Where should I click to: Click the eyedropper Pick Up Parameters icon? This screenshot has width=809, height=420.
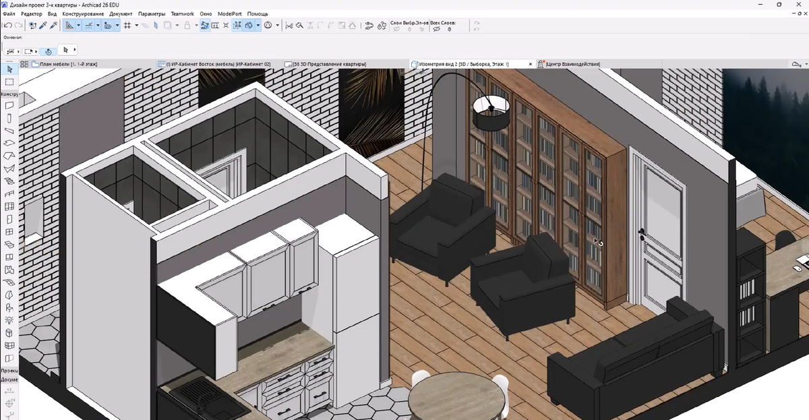(x=43, y=25)
